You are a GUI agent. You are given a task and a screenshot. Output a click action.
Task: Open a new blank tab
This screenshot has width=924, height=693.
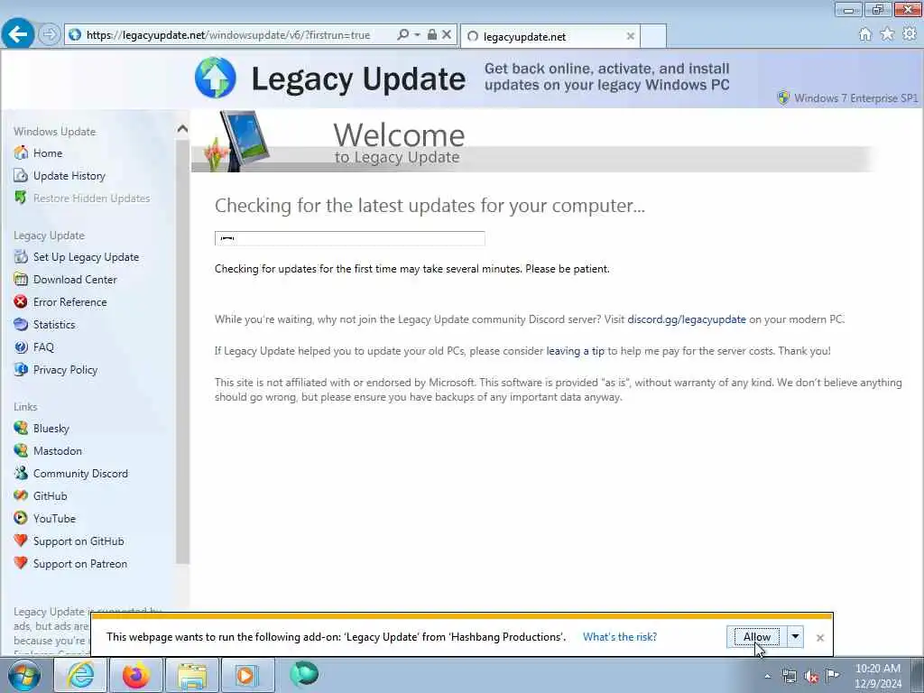(653, 36)
